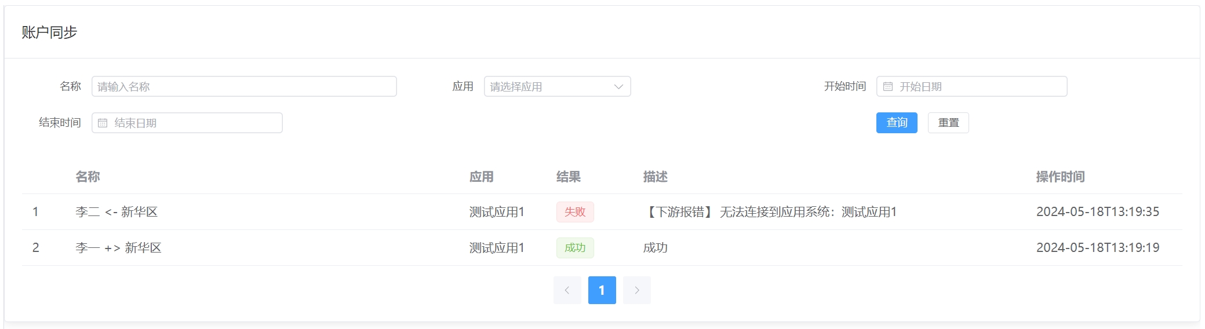
Task: Click the 名称 column header
Action: (x=88, y=177)
